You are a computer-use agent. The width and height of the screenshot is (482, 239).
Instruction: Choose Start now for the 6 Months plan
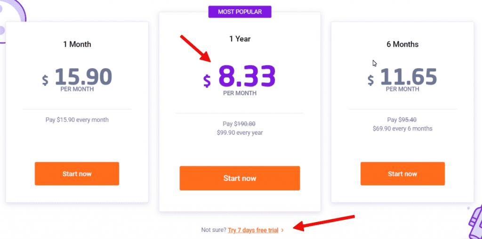point(402,173)
